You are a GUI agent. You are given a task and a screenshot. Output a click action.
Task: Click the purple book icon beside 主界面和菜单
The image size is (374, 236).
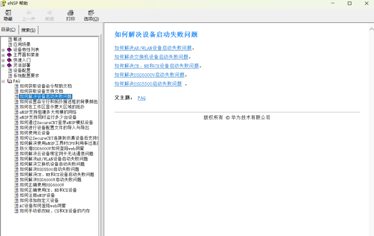[x=9, y=55]
